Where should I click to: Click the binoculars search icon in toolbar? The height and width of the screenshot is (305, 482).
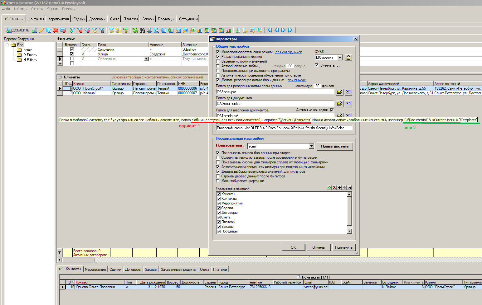142,30
